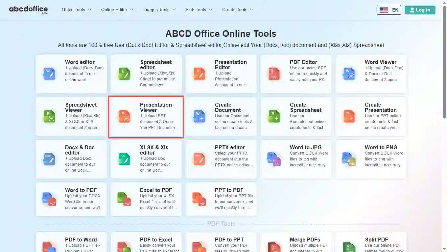Click the PDF Editor red icon
447x252 pixels.
tap(274, 74)
